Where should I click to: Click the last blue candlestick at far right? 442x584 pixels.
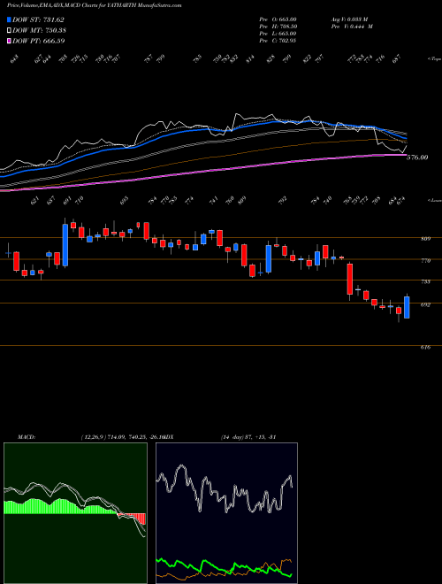coord(407,307)
